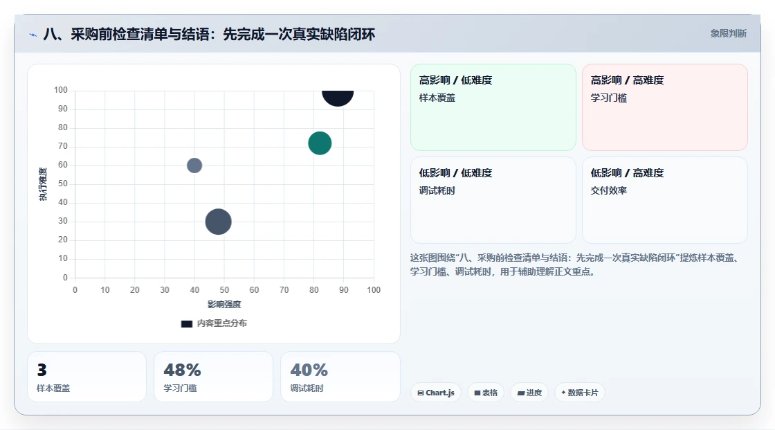
Task: Click the 100 label on the y-axis
Action: pos(61,90)
